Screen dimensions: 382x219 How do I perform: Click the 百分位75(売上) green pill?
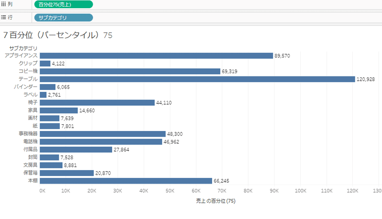(x=64, y=4)
